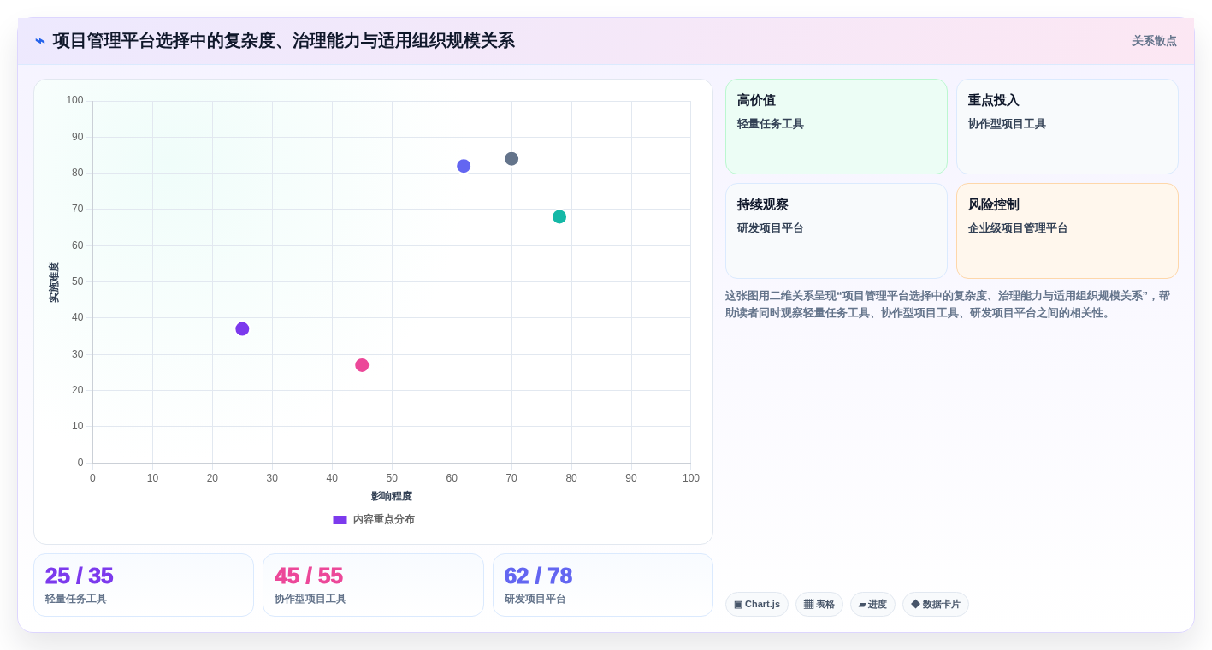Click the 25 / 35 轻量任务工具 stat card
The height and width of the screenshot is (650, 1212).
pyautogui.click(x=144, y=585)
